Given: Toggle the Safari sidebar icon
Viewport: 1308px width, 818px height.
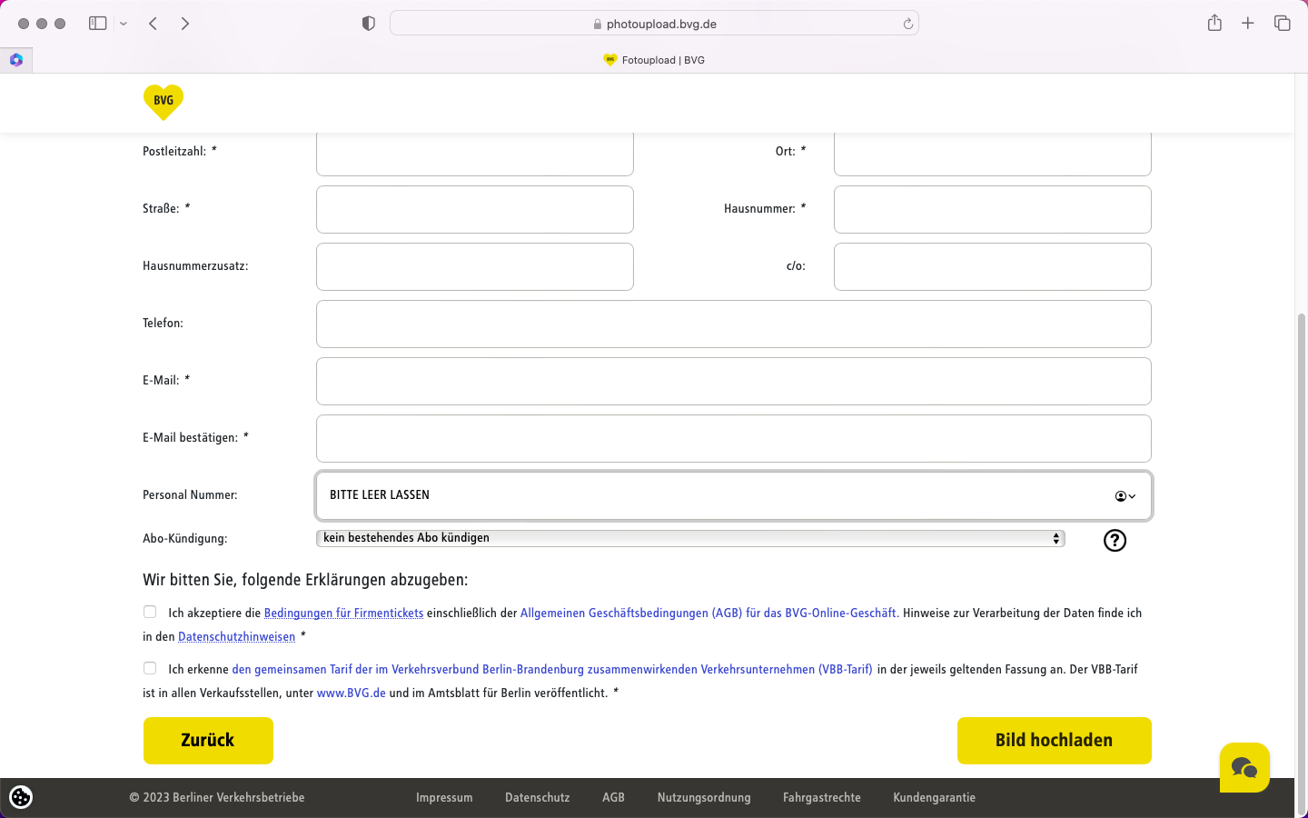Looking at the screenshot, I should click(x=98, y=24).
